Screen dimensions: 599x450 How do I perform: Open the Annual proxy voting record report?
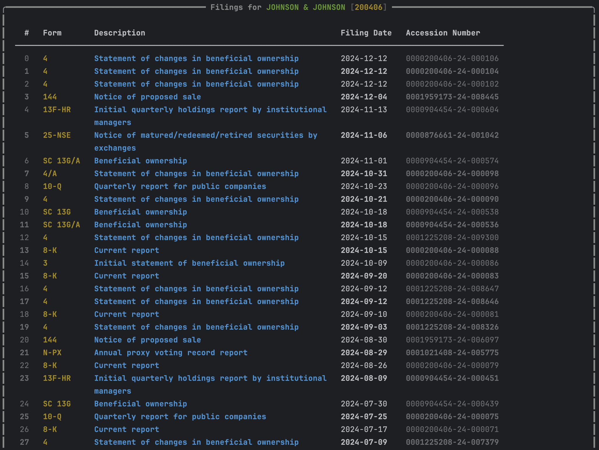coord(171,353)
